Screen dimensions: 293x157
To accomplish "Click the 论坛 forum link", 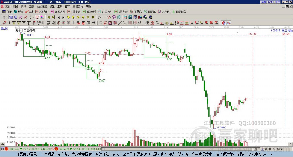I will click(x=271, y=2).
